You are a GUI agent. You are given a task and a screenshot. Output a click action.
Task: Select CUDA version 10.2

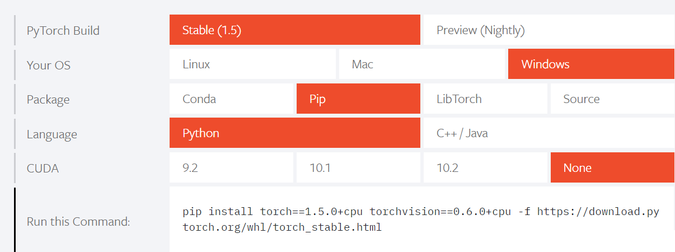[x=485, y=168]
